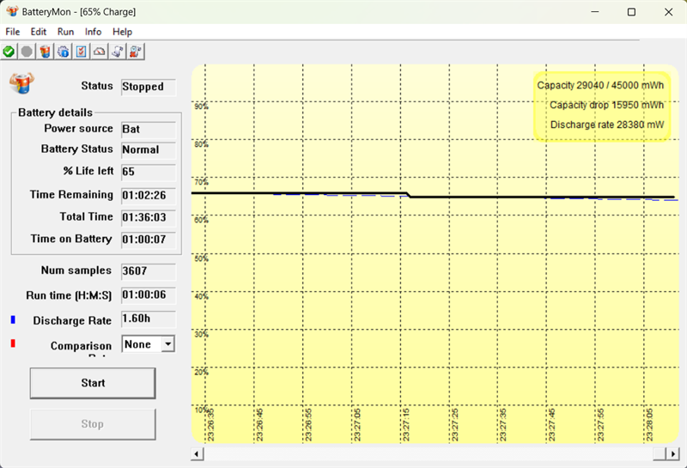The width and height of the screenshot is (687, 468).
Task: Click the gauge meter toolbar icon
Action: (x=100, y=52)
